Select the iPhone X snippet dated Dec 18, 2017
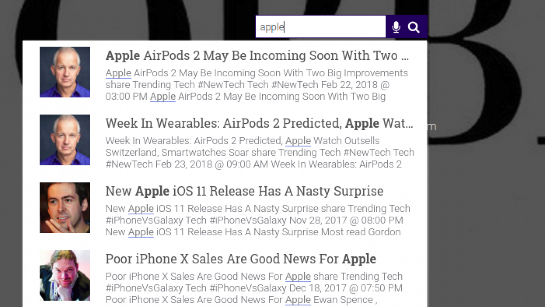This screenshot has height=307, width=545. click(x=254, y=288)
